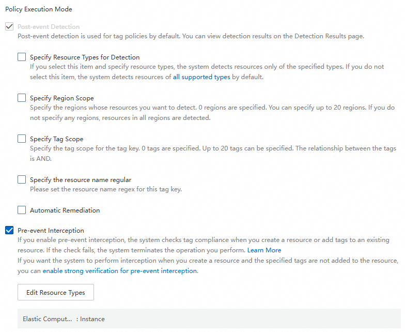Click the 'Policy Execution Mode' heading
The width and height of the screenshot is (405, 332).
tap(39, 9)
